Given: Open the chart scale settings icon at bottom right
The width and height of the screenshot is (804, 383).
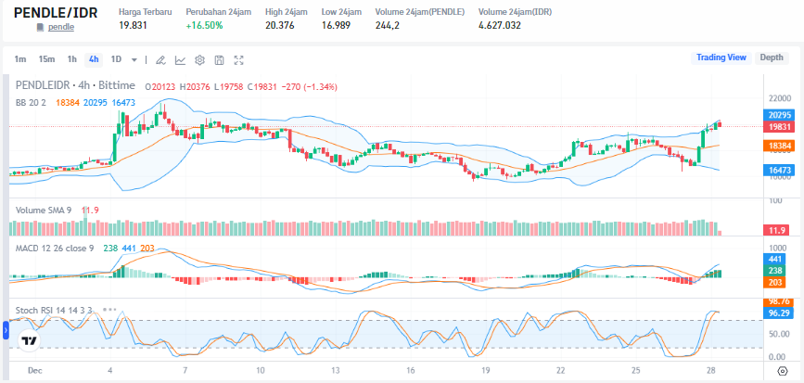Looking at the screenshot, I should point(783,371).
